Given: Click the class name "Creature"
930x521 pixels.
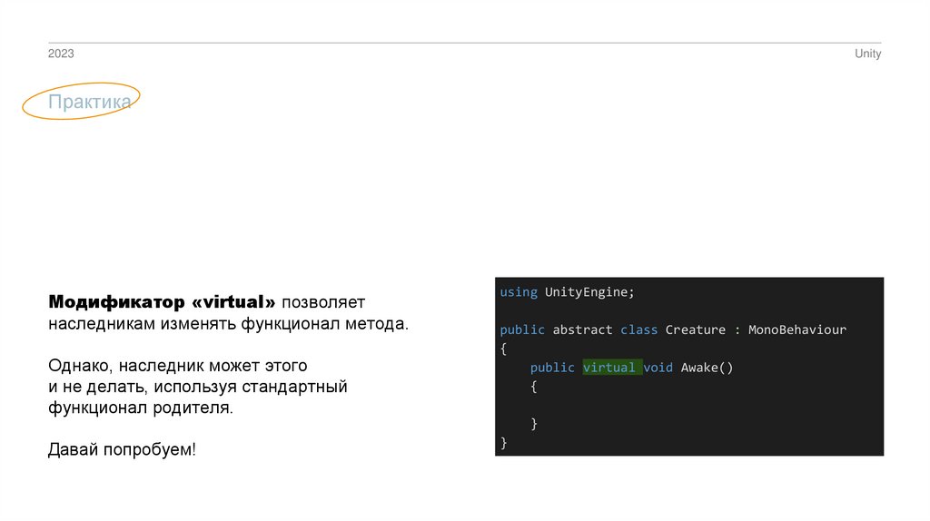Looking at the screenshot, I should pos(695,329).
